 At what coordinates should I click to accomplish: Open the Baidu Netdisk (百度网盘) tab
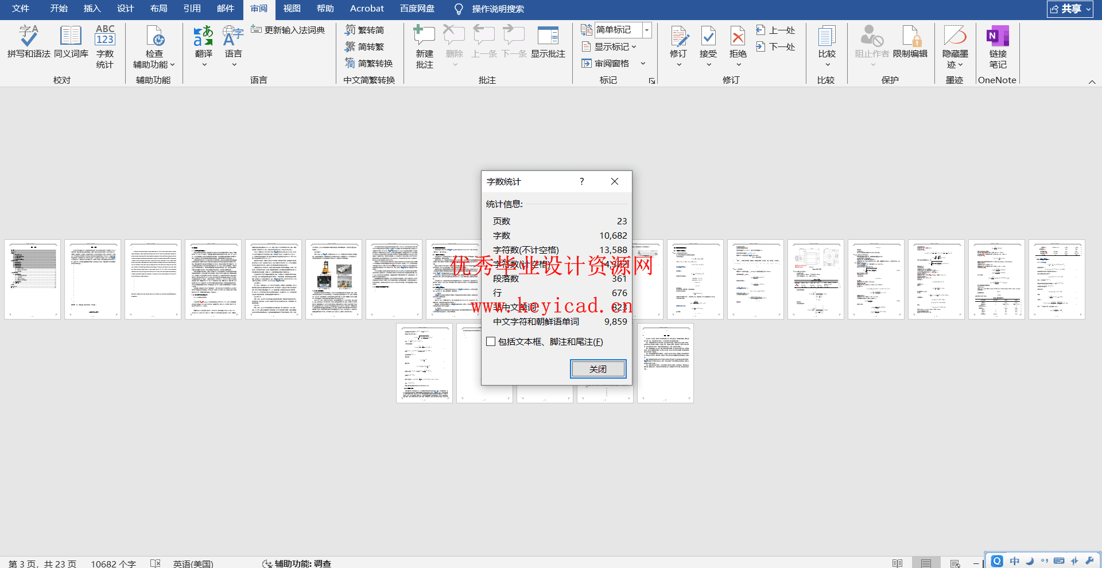417,9
